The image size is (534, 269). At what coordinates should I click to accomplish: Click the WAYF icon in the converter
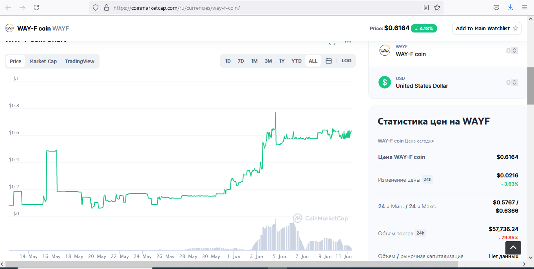(385, 51)
